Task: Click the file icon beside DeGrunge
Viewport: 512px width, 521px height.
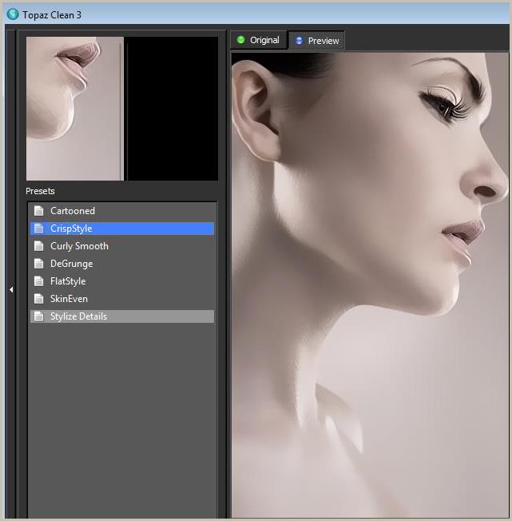Action: click(x=38, y=264)
